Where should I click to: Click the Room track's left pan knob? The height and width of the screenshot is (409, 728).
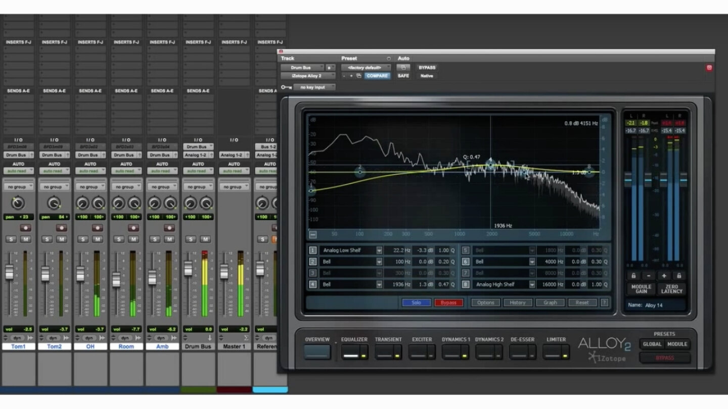pyautogui.click(x=118, y=203)
